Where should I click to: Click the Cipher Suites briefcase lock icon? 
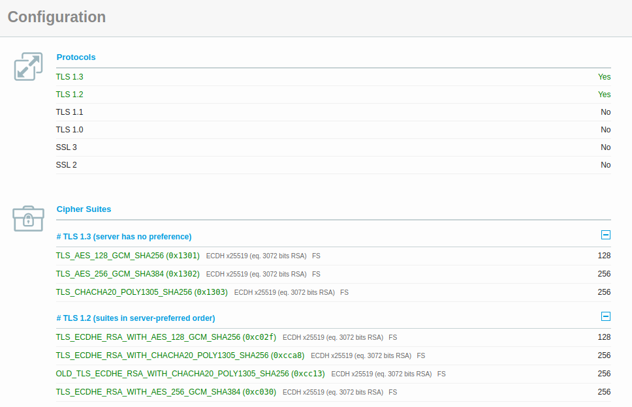pos(28,219)
